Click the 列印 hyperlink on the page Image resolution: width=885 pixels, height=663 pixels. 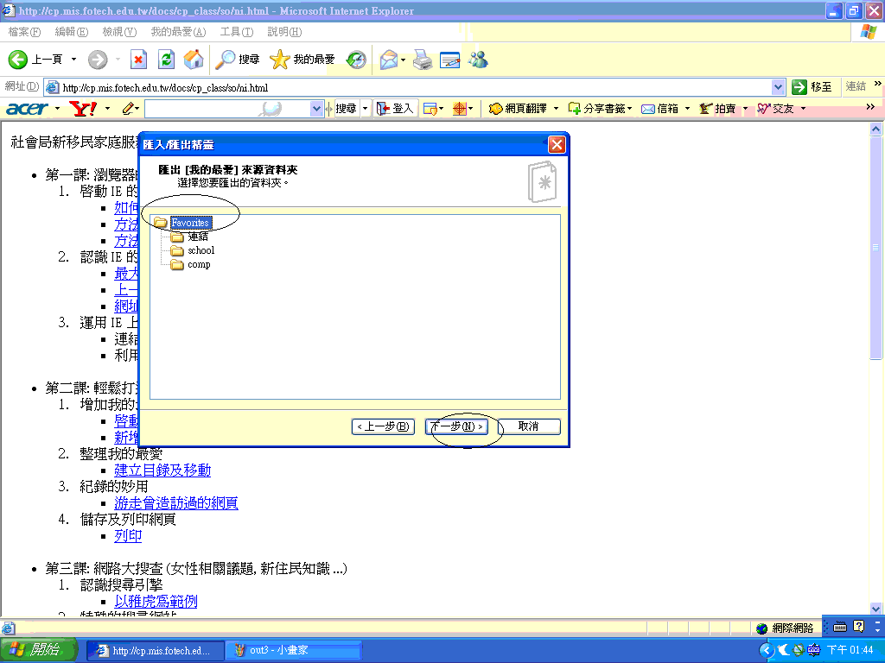point(128,536)
